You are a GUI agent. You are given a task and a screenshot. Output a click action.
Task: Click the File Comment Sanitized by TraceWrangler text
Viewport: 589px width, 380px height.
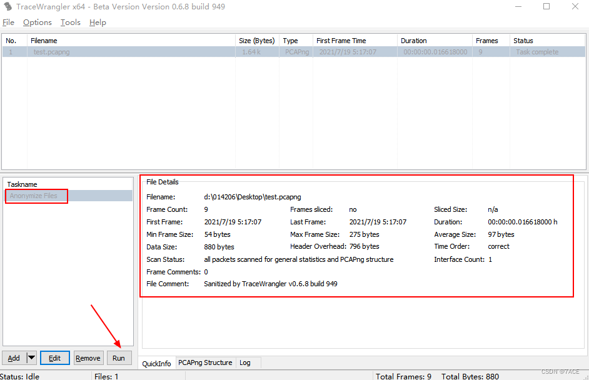click(x=271, y=284)
